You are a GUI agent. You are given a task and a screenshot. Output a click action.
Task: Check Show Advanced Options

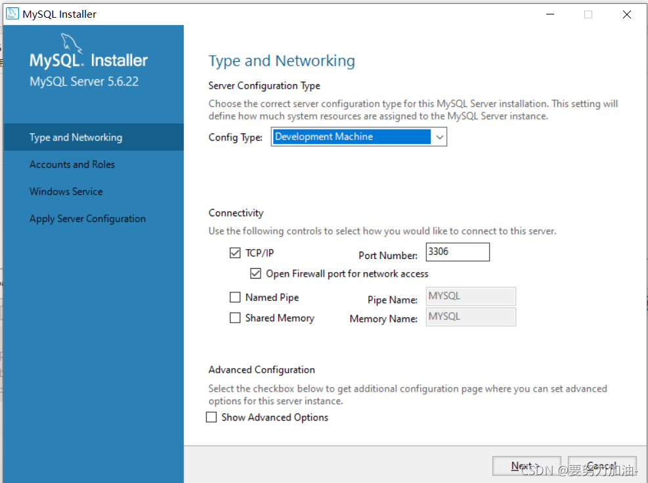[x=211, y=417]
